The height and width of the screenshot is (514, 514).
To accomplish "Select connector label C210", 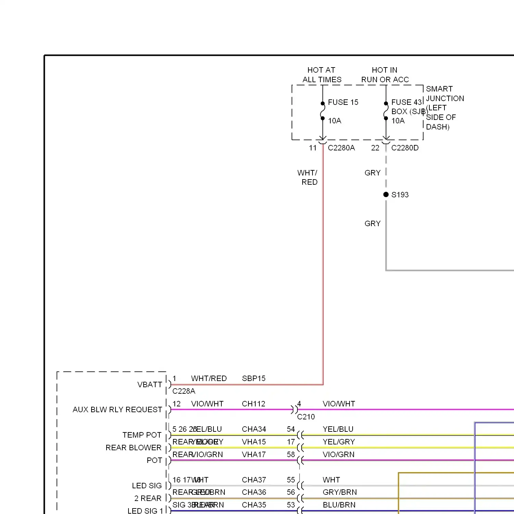I will click(x=306, y=417).
